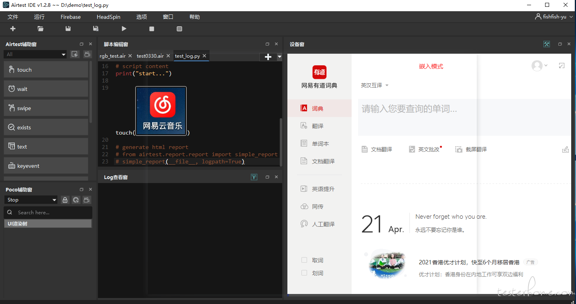Expand the All filter dropdown in Airtest panel
576x304 pixels.
click(x=35, y=54)
